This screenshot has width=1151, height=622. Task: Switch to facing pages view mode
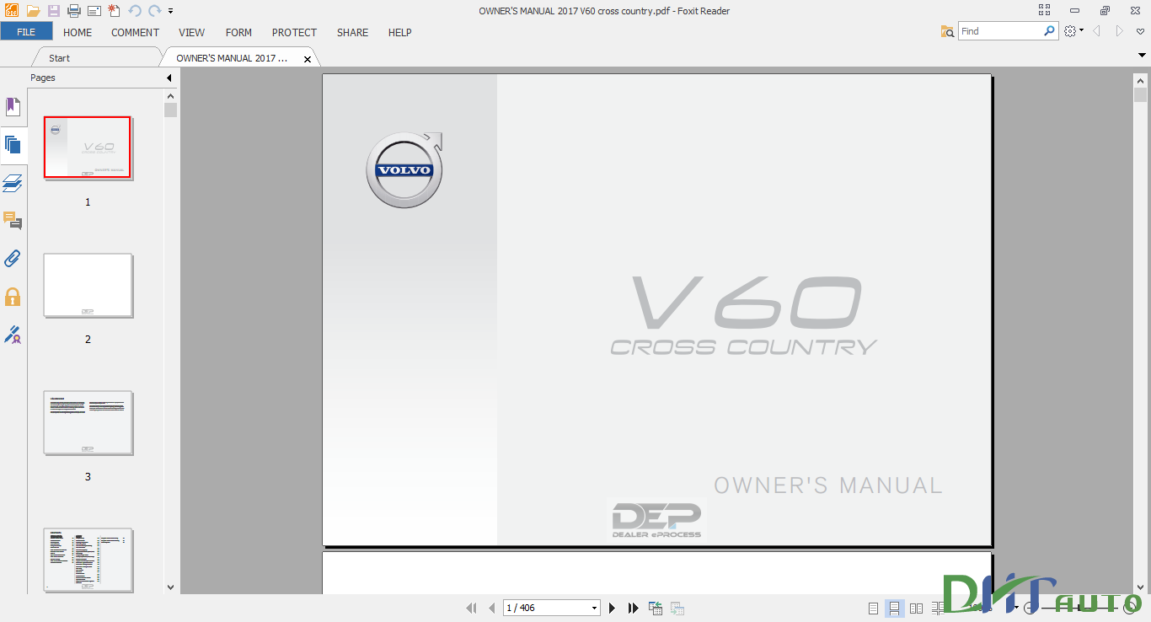916,608
